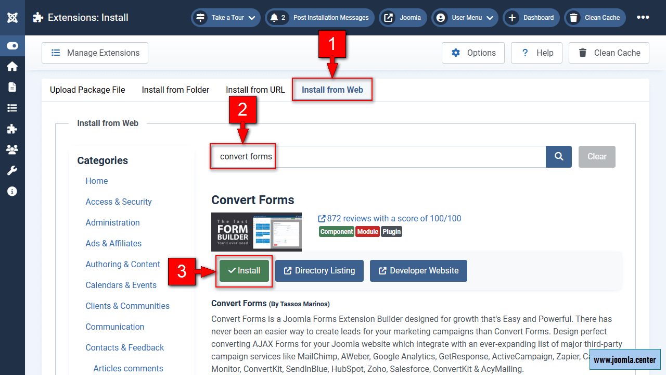Expand the Take a Tour dropdown

(x=226, y=17)
